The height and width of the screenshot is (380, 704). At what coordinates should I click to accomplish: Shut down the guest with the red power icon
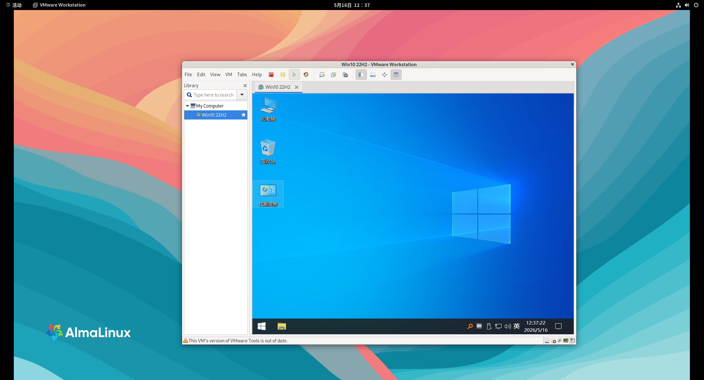pyautogui.click(x=271, y=75)
